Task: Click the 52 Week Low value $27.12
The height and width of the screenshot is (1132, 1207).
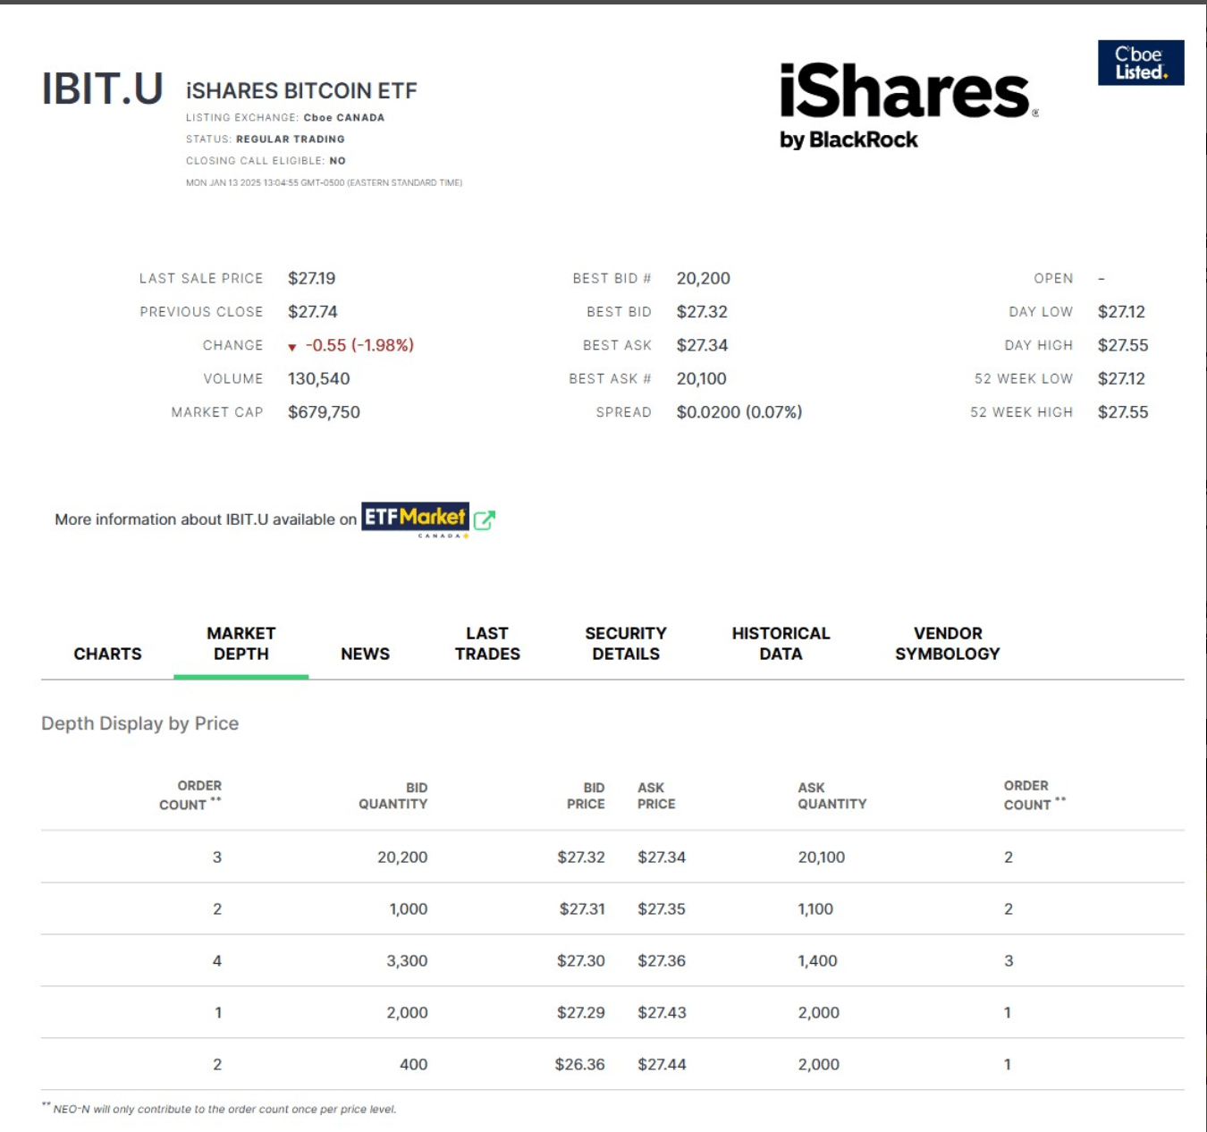Action: 1121,379
